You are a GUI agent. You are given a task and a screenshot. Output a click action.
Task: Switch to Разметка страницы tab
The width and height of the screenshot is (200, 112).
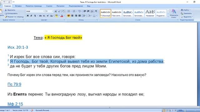pos(34,6)
